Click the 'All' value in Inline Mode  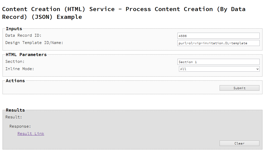click(183, 69)
